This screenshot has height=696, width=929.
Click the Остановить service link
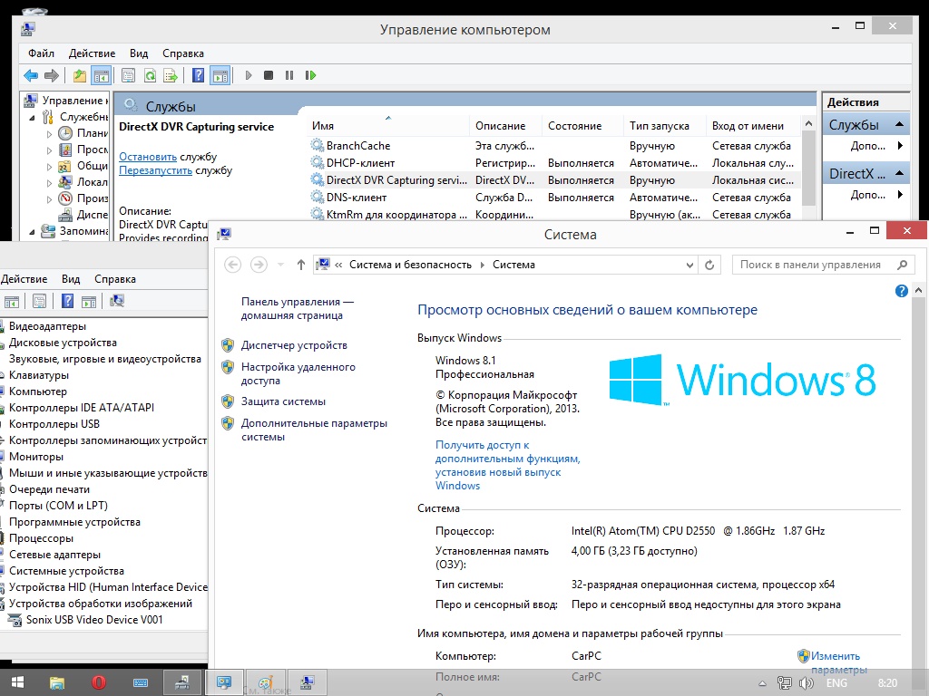point(148,157)
